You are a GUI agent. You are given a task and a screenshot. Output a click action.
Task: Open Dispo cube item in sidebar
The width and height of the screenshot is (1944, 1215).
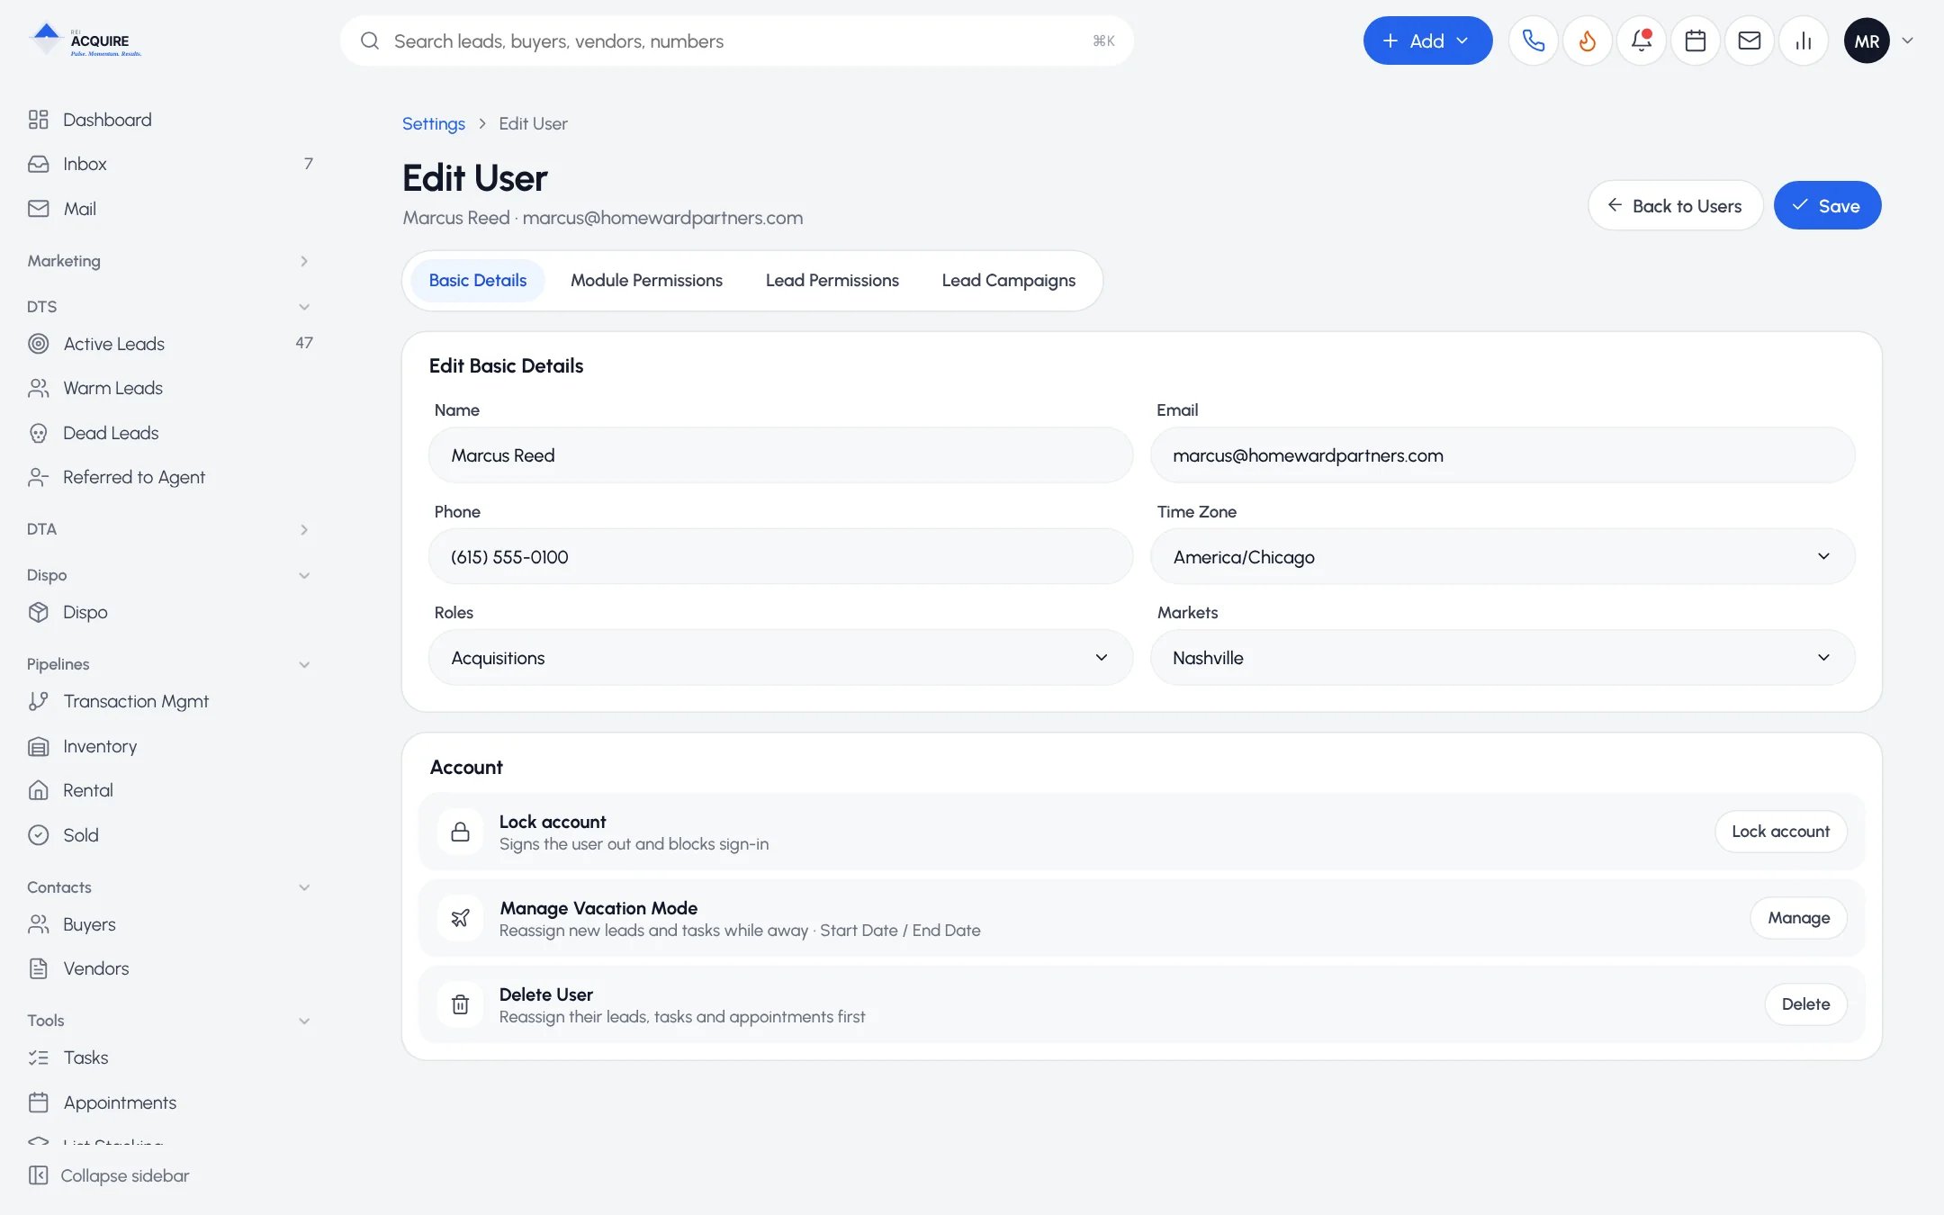click(x=171, y=612)
